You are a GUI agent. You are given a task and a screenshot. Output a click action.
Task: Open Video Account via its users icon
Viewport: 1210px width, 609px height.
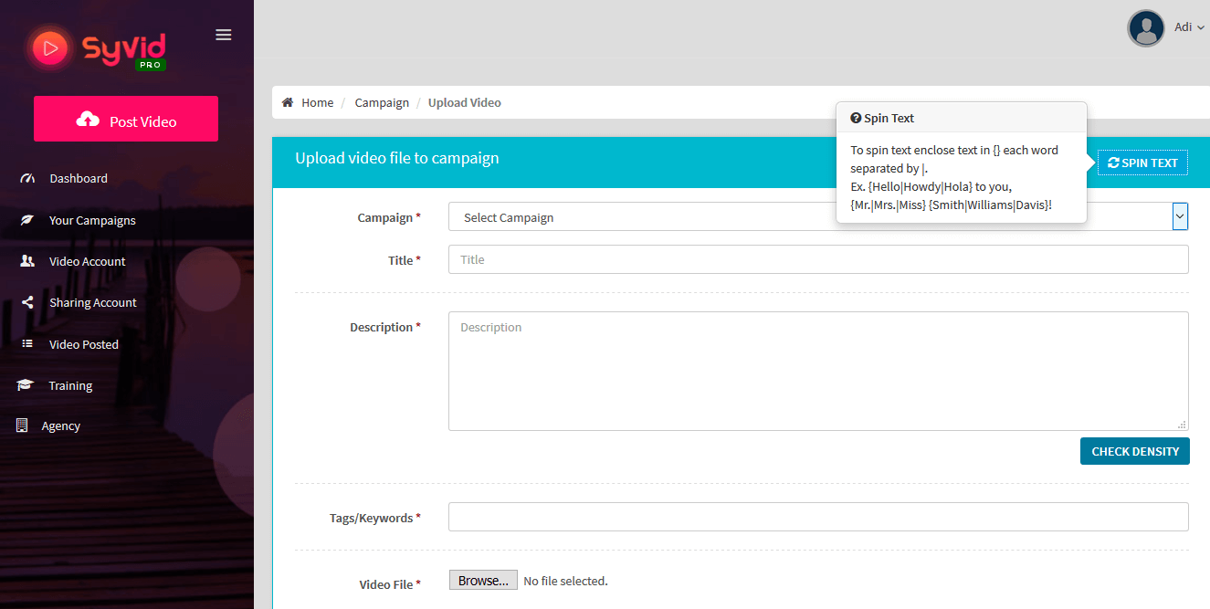(x=26, y=261)
